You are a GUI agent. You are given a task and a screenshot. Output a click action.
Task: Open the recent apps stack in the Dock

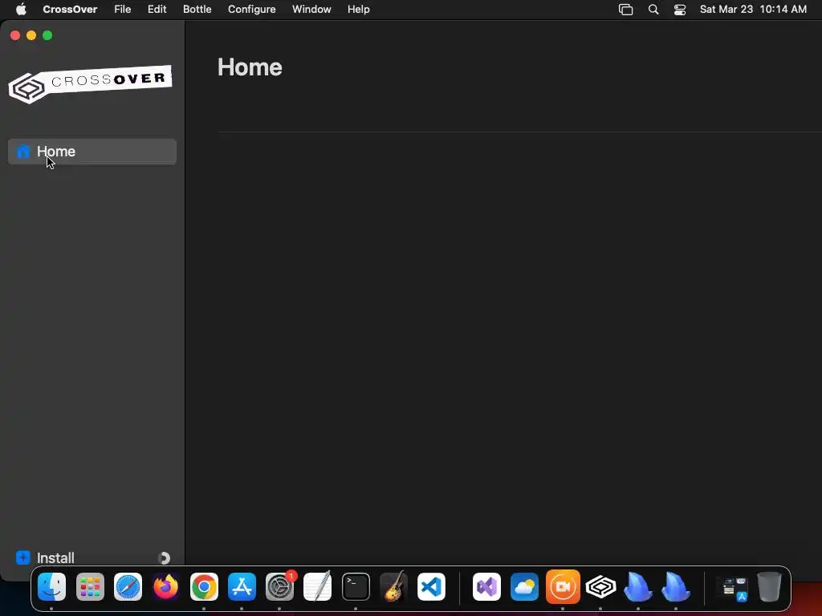click(x=732, y=588)
